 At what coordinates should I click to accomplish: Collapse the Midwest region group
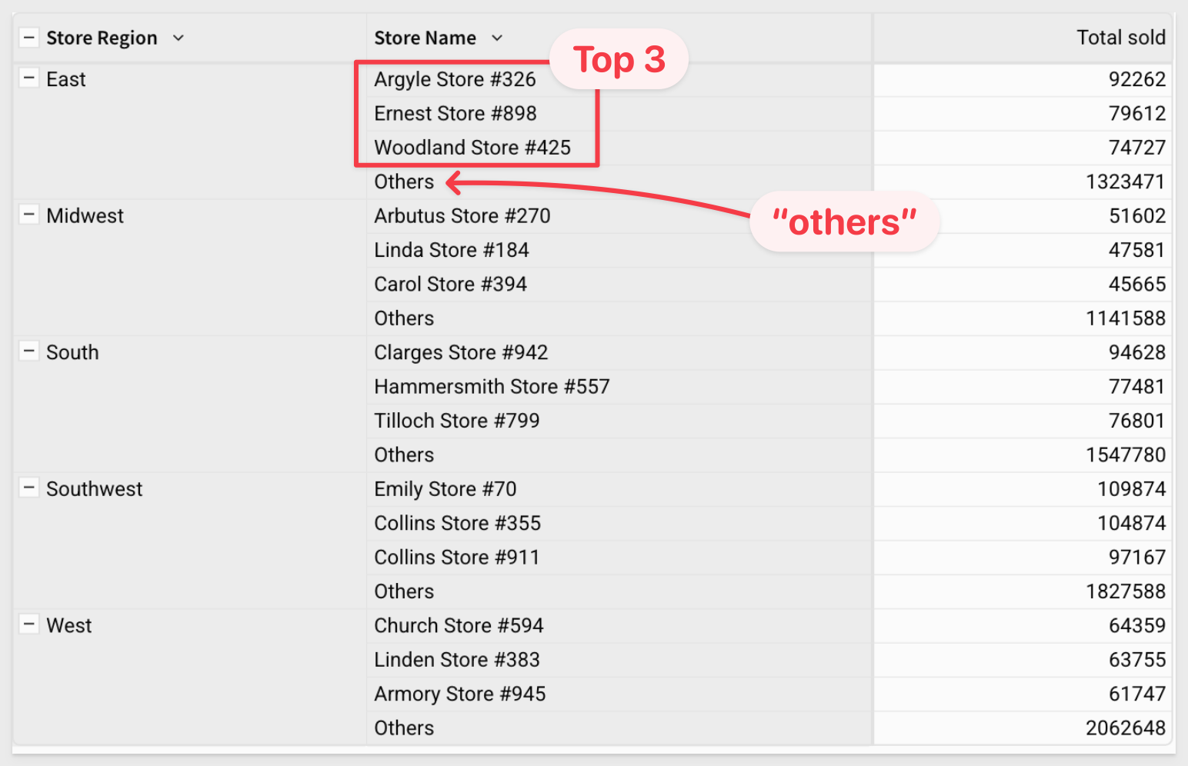[x=28, y=215]
